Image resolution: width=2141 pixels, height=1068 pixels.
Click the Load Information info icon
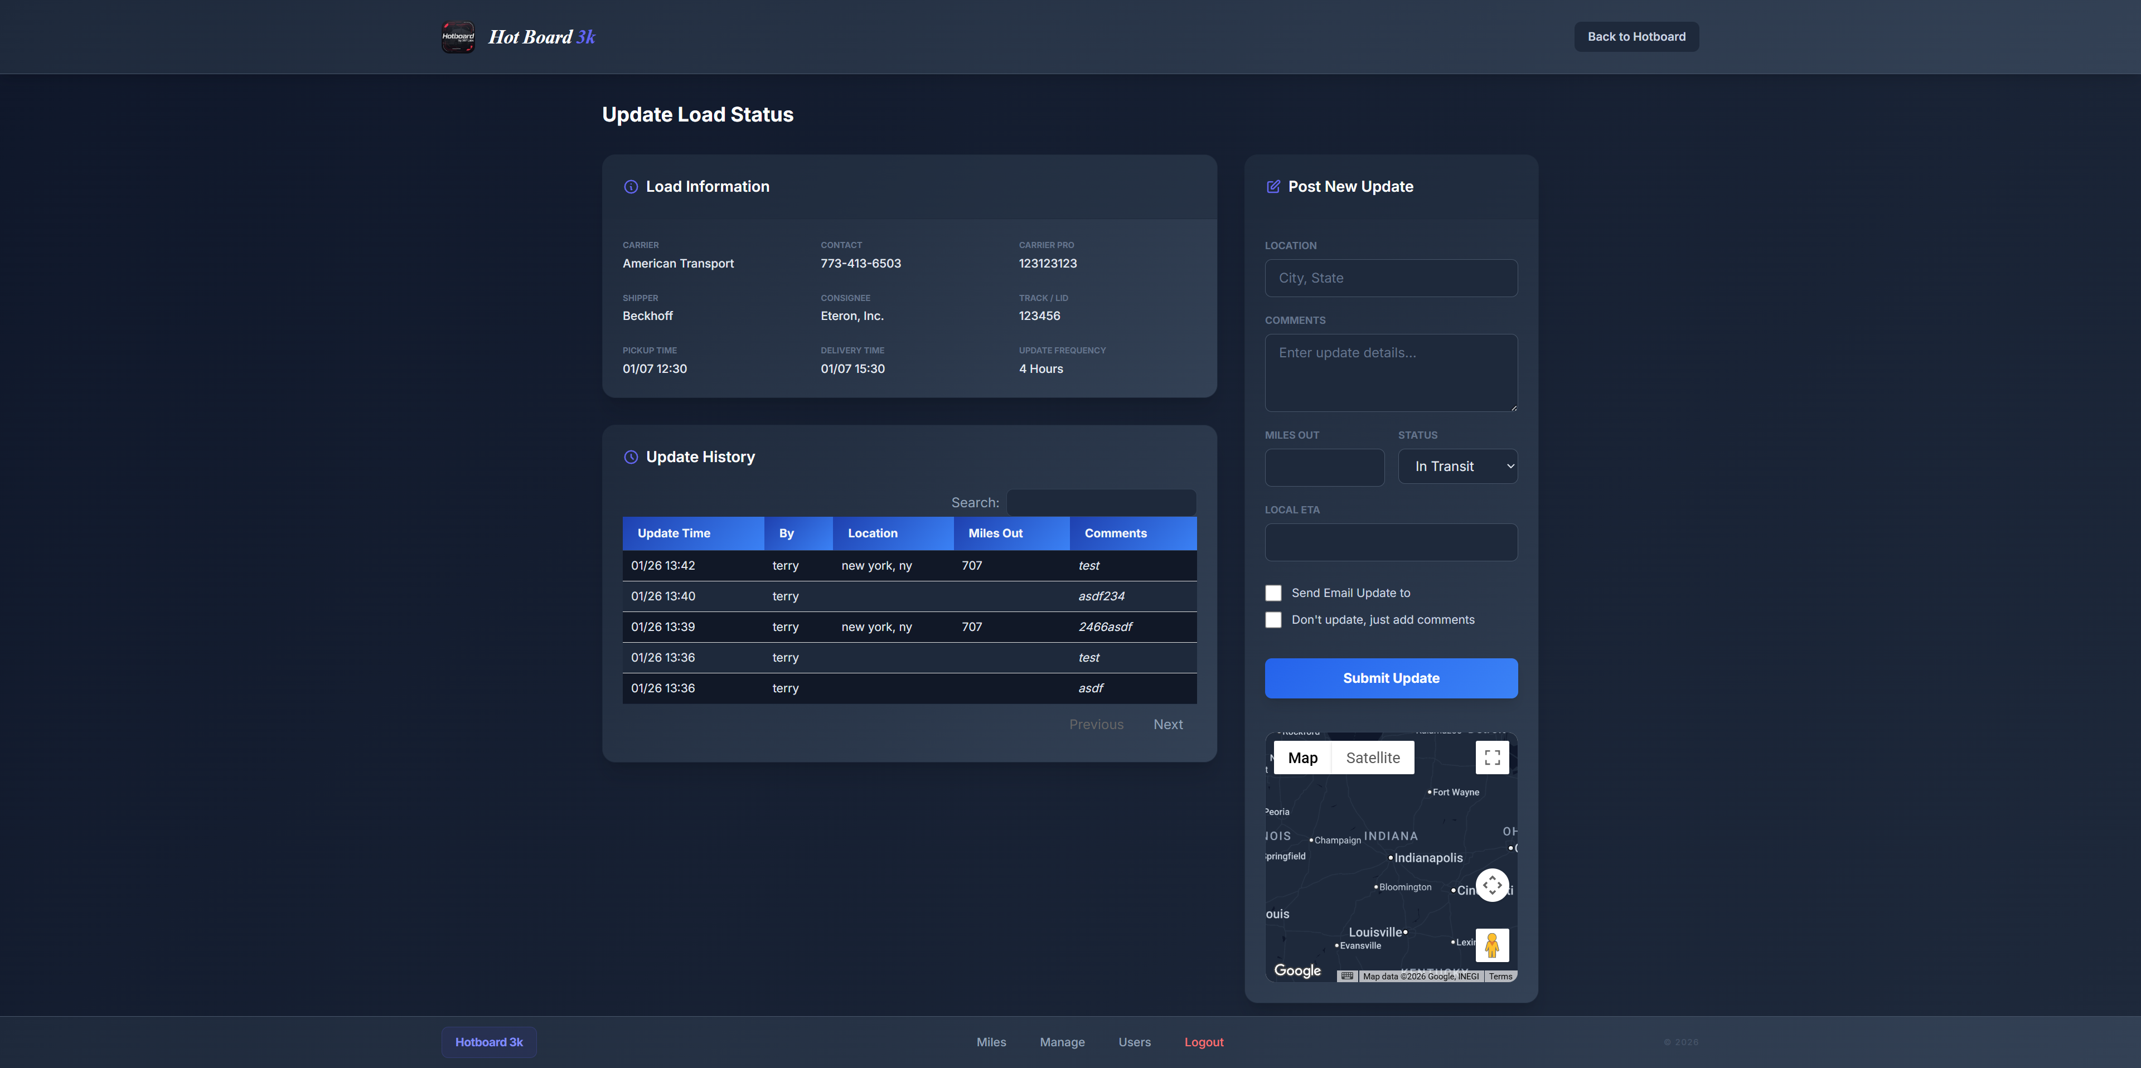631,187
